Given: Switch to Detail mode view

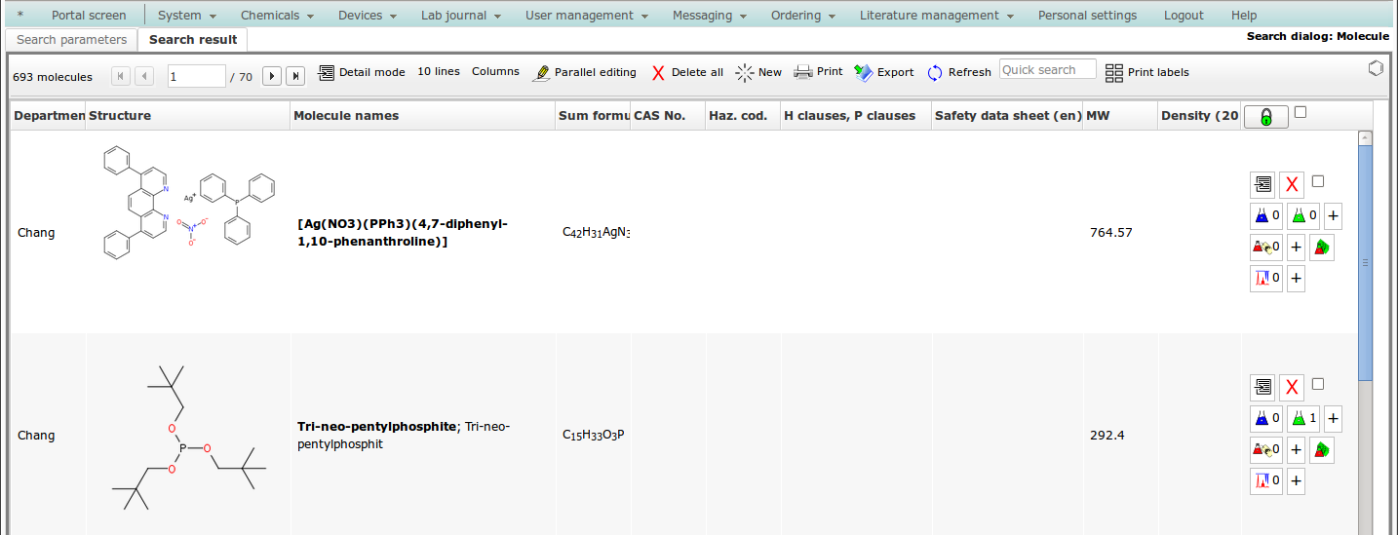Looking at the screenshot, I should pyautogui.click(x=361, y=72).
